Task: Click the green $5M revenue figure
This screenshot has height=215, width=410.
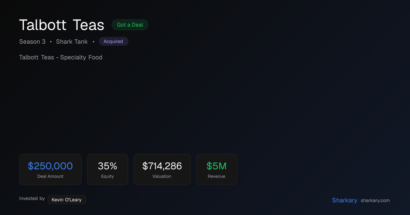Action: [217, 166]
